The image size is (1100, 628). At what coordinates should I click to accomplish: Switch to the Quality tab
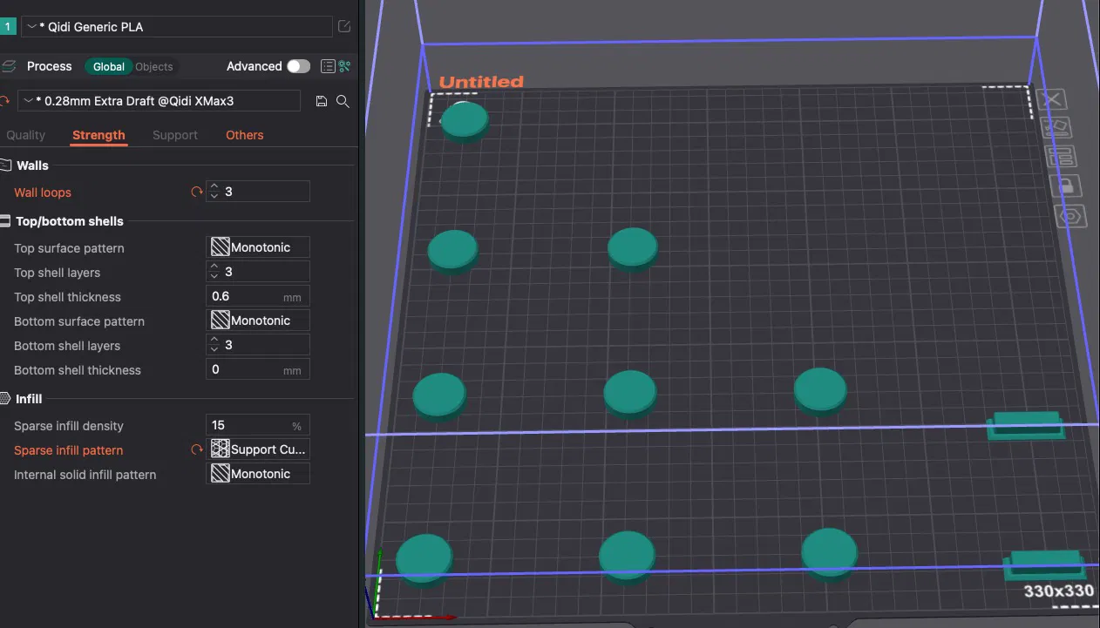tap(26, 135)
